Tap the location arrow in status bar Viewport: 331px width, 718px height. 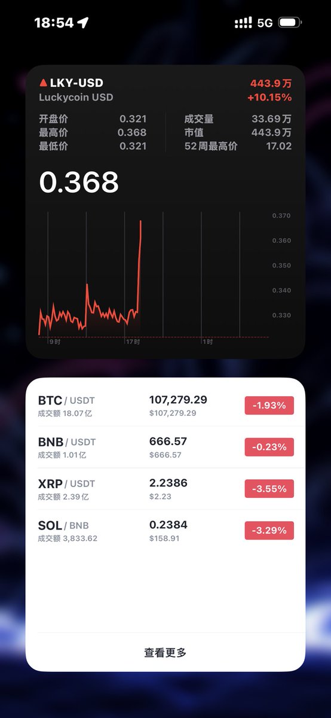(83, 23)
